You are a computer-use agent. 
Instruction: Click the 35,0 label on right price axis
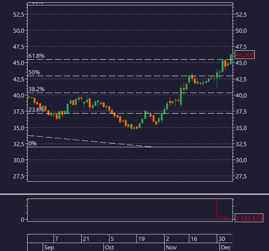tap(241, 128)
